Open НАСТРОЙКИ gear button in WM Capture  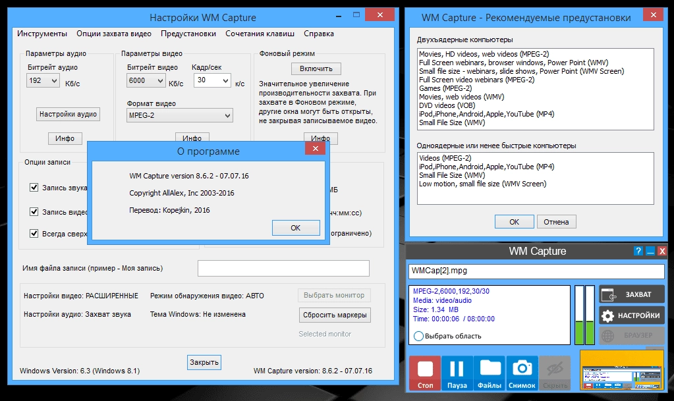(x=631, y=315)
